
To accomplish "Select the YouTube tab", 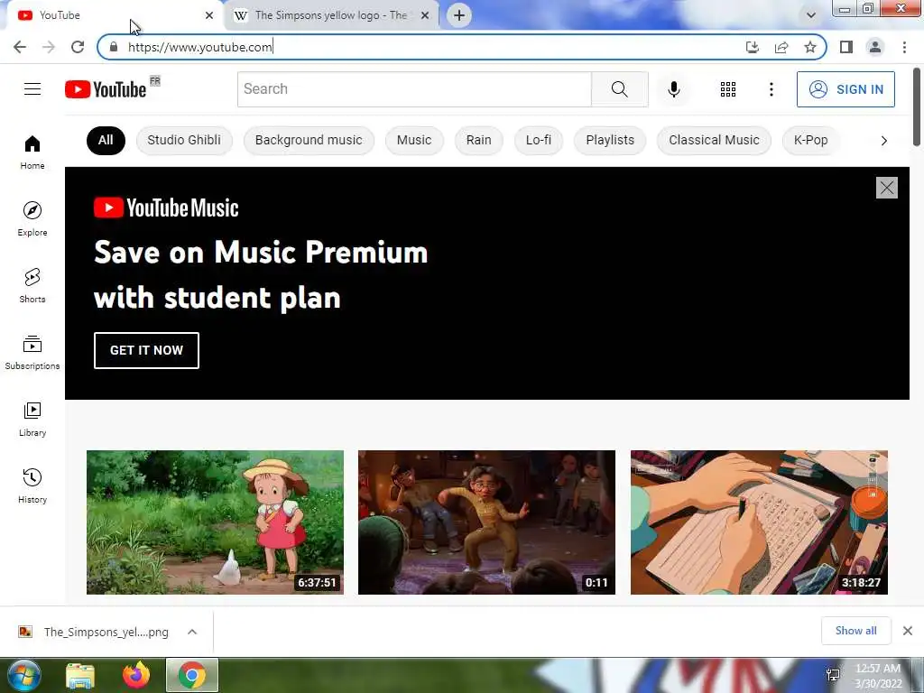I will [x=114, y=15].
